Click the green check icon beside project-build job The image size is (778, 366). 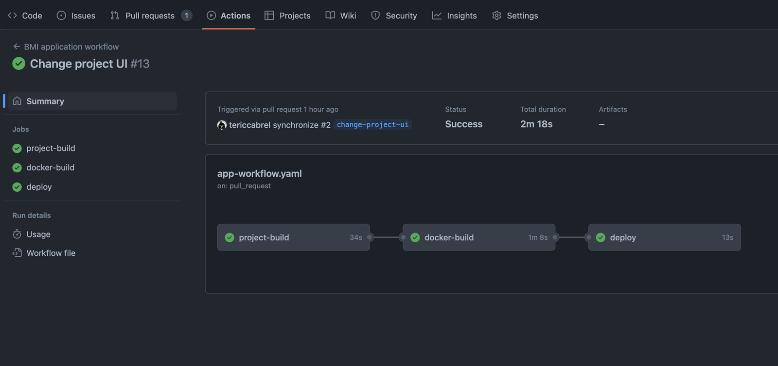(17, 149)
